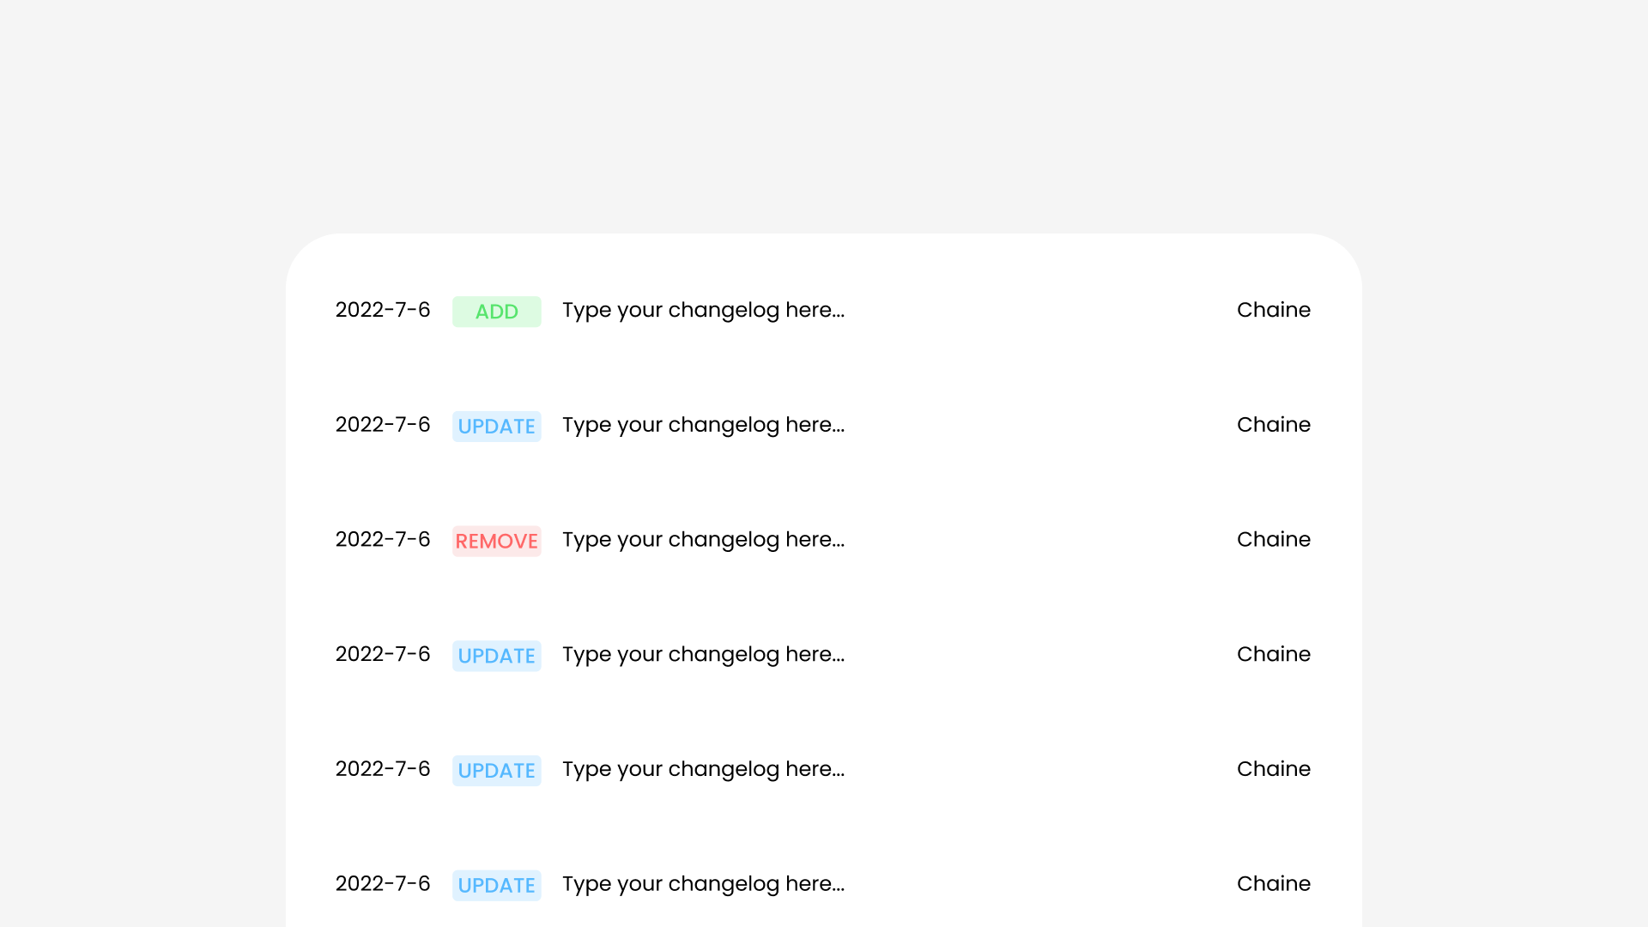The height and width of the screenshot is (927, 1648).
Task: Click author Chaine in the REMOVE row
Action: (1273, 540)
